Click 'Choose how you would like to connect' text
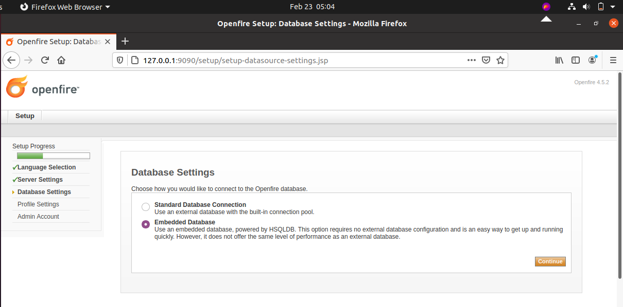 click(219, 189)
